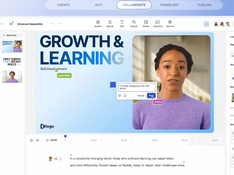The width and height of the screenshot is (234, 175).
Task: Jump to 00:10 on the timeline
Action: coord(124,140)
